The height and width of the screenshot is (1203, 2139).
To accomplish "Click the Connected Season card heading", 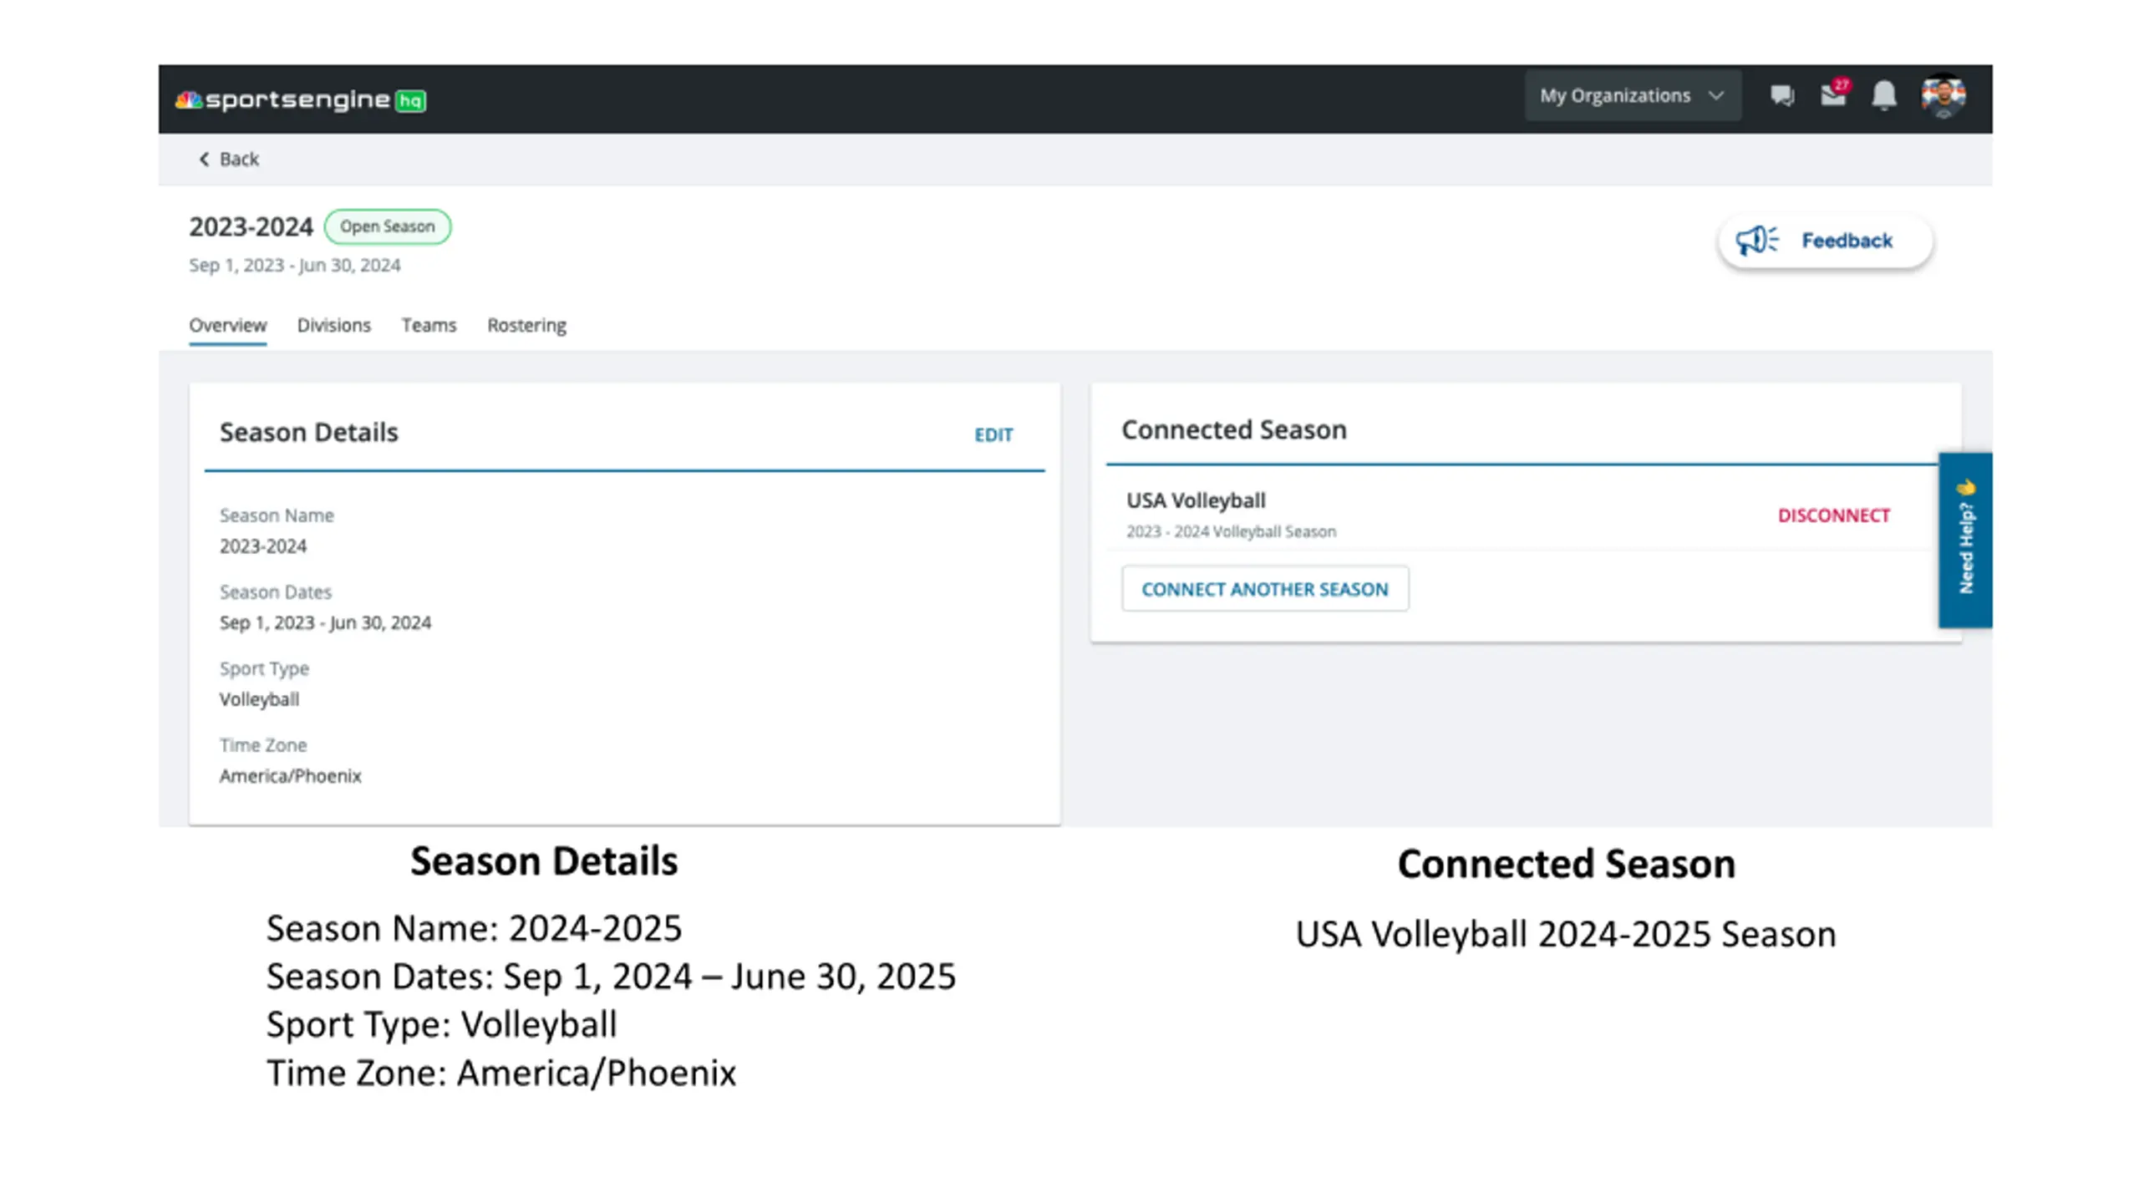I will click(1234, 429).
